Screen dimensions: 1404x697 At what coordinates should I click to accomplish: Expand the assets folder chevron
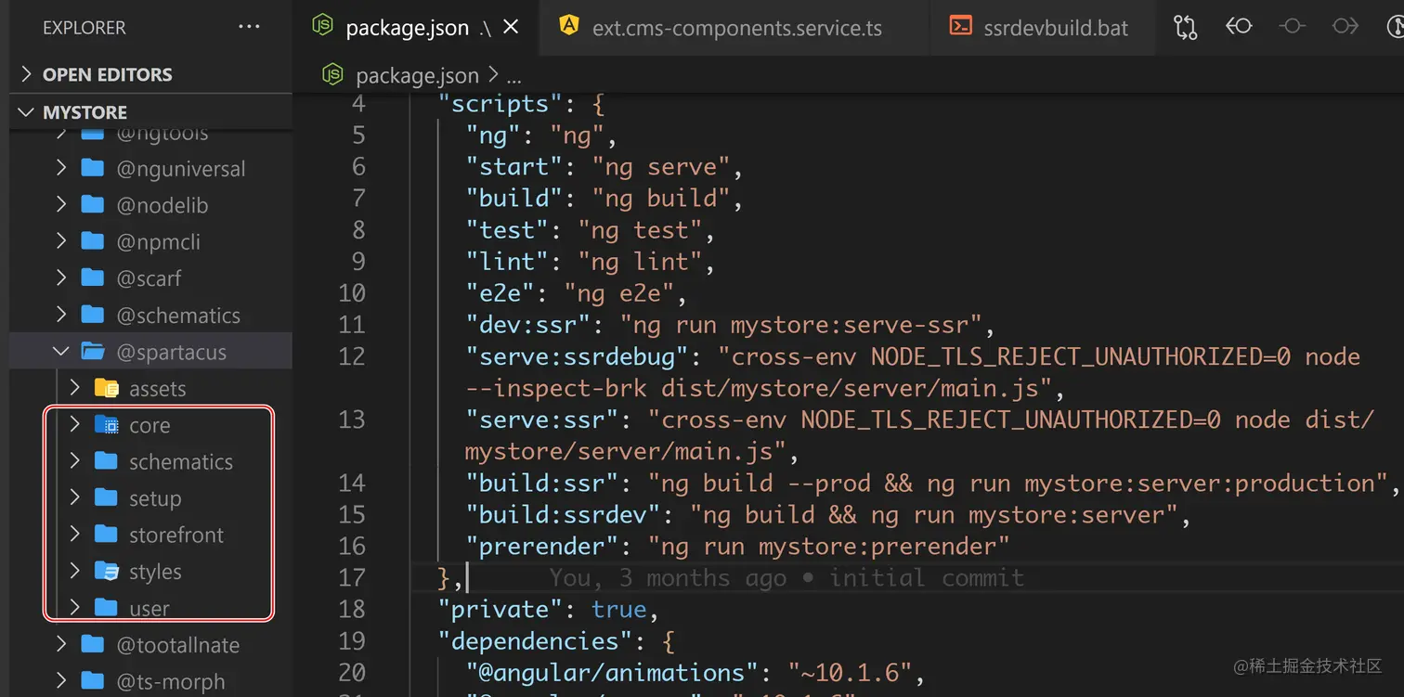click(x=75, y=388)
